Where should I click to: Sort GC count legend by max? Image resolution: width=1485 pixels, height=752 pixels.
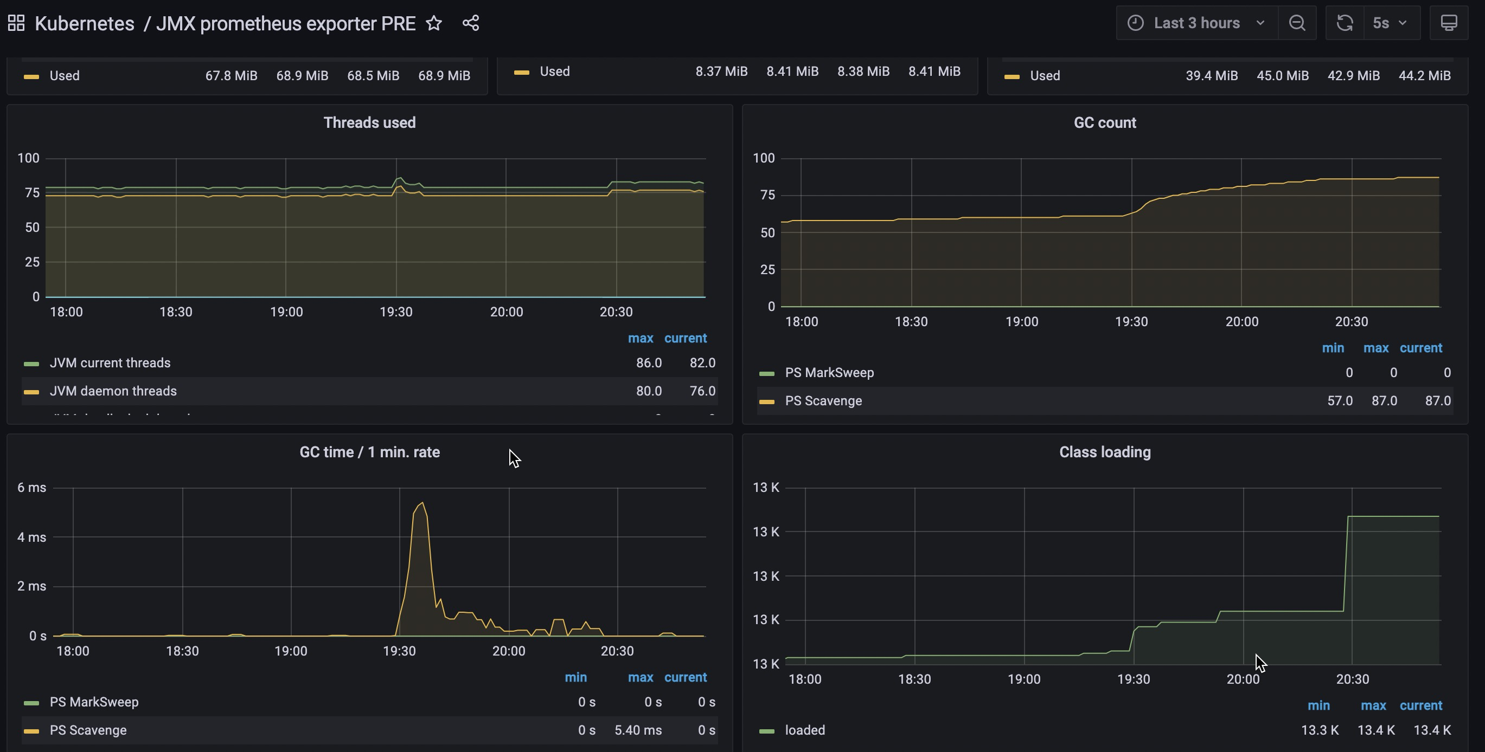[1376, 348]
